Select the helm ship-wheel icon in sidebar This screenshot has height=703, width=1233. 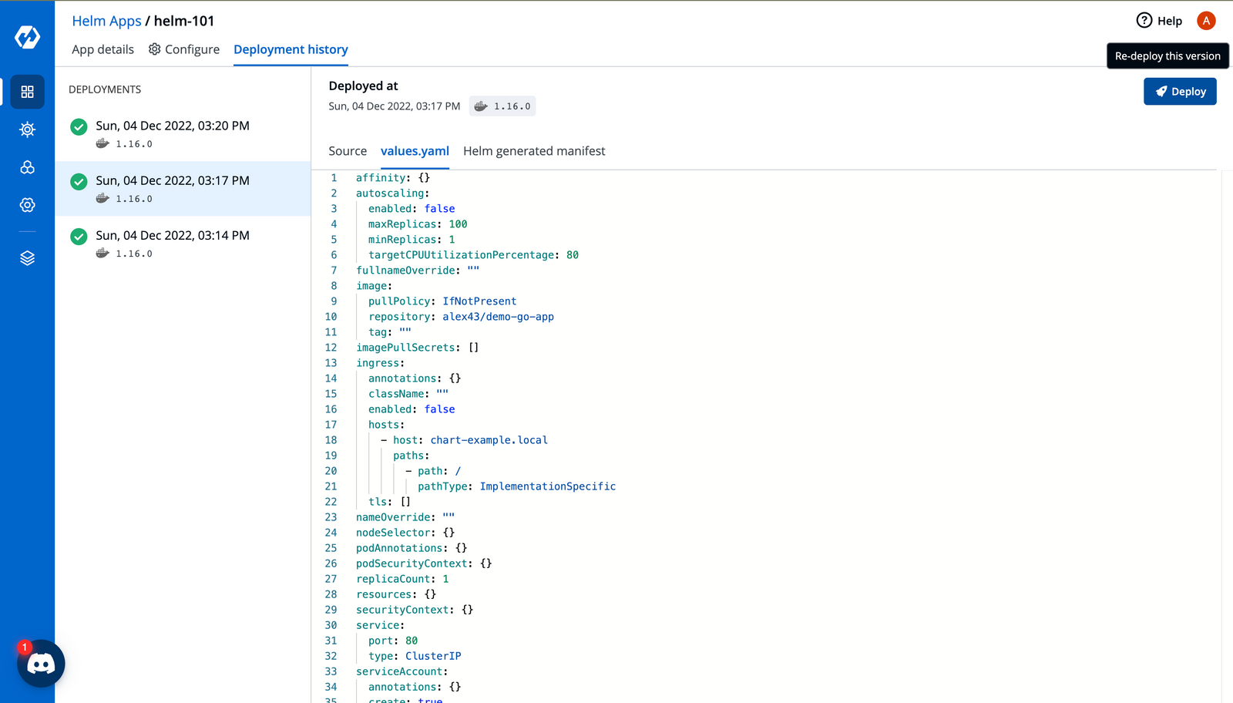[x=27, y=129]
